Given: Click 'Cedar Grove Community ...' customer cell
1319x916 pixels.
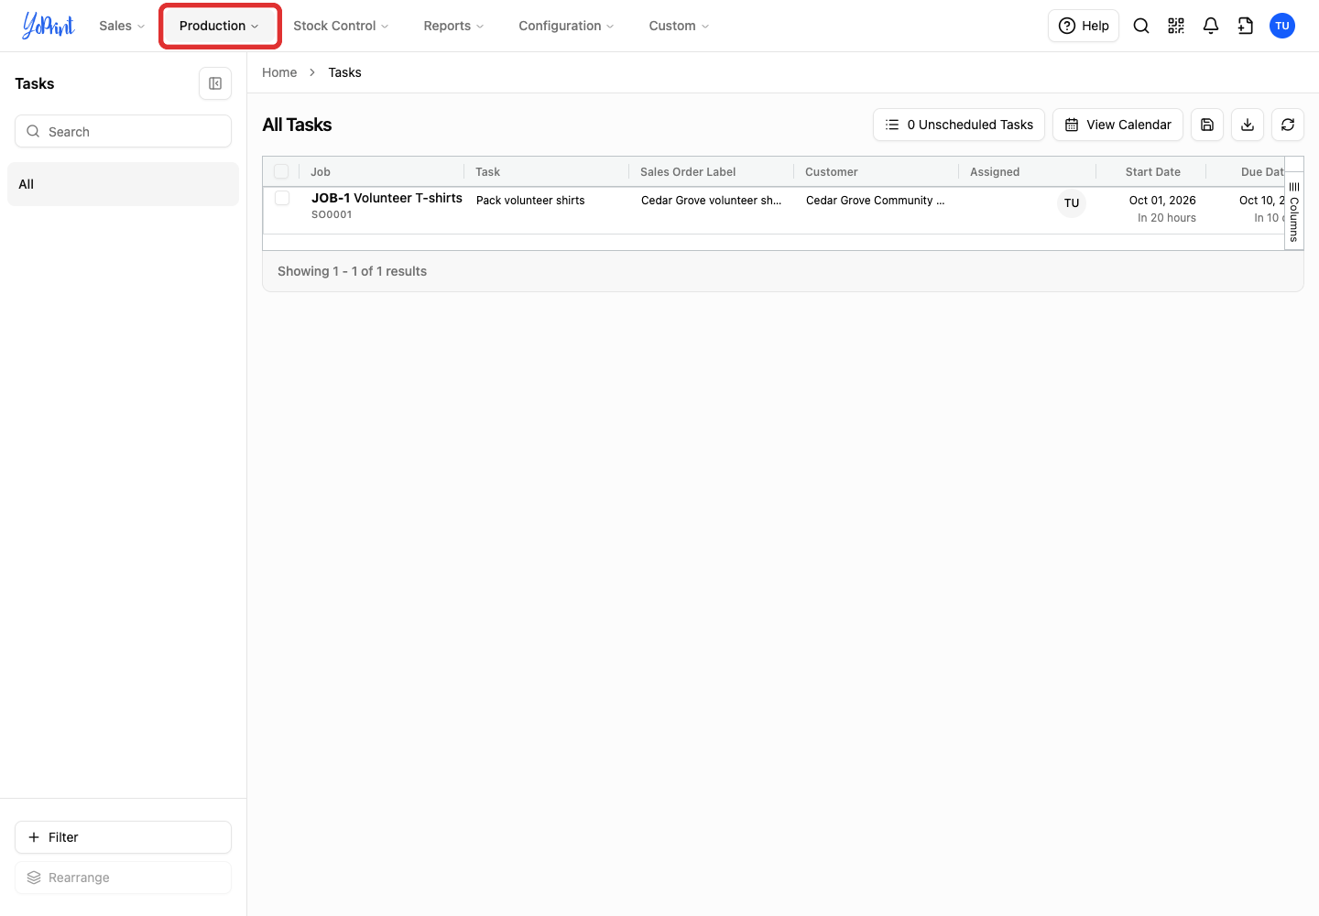Looking at the screenshot, I should [x=875, y=200].
